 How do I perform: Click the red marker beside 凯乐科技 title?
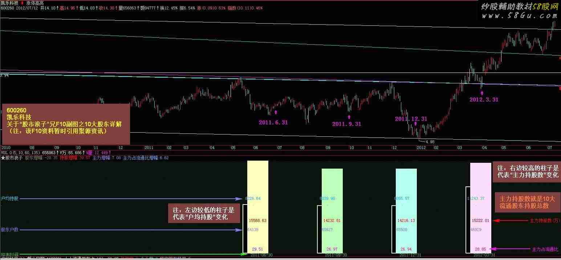23,2
